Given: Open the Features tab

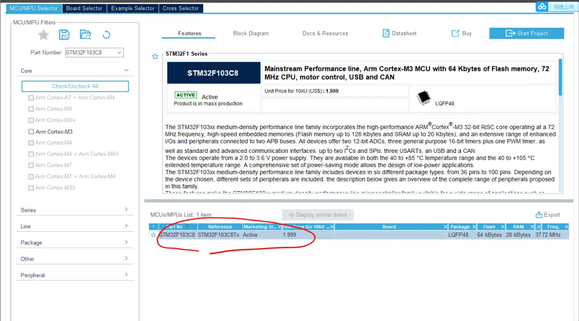Looking at the screenshot, I should click(189, 33).
